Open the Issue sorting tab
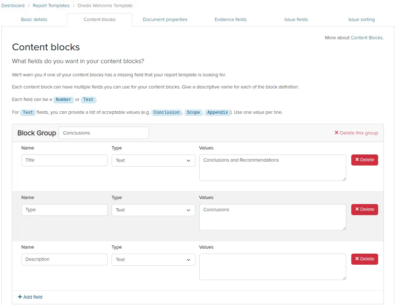The height and width of the screenshot is (305, 396). (x=361, y=19)
